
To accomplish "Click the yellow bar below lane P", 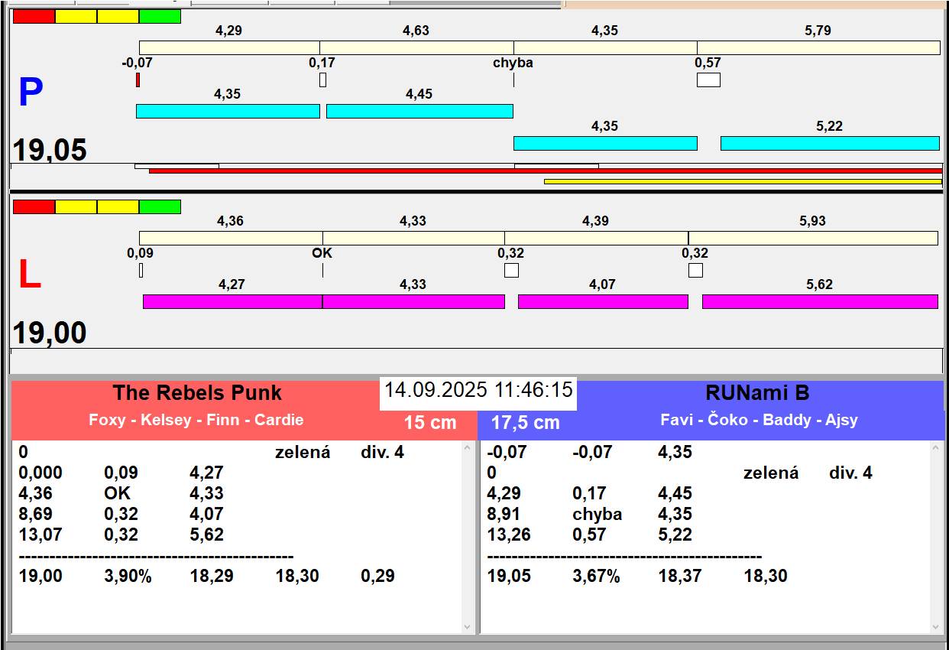I will coord(742,181).
